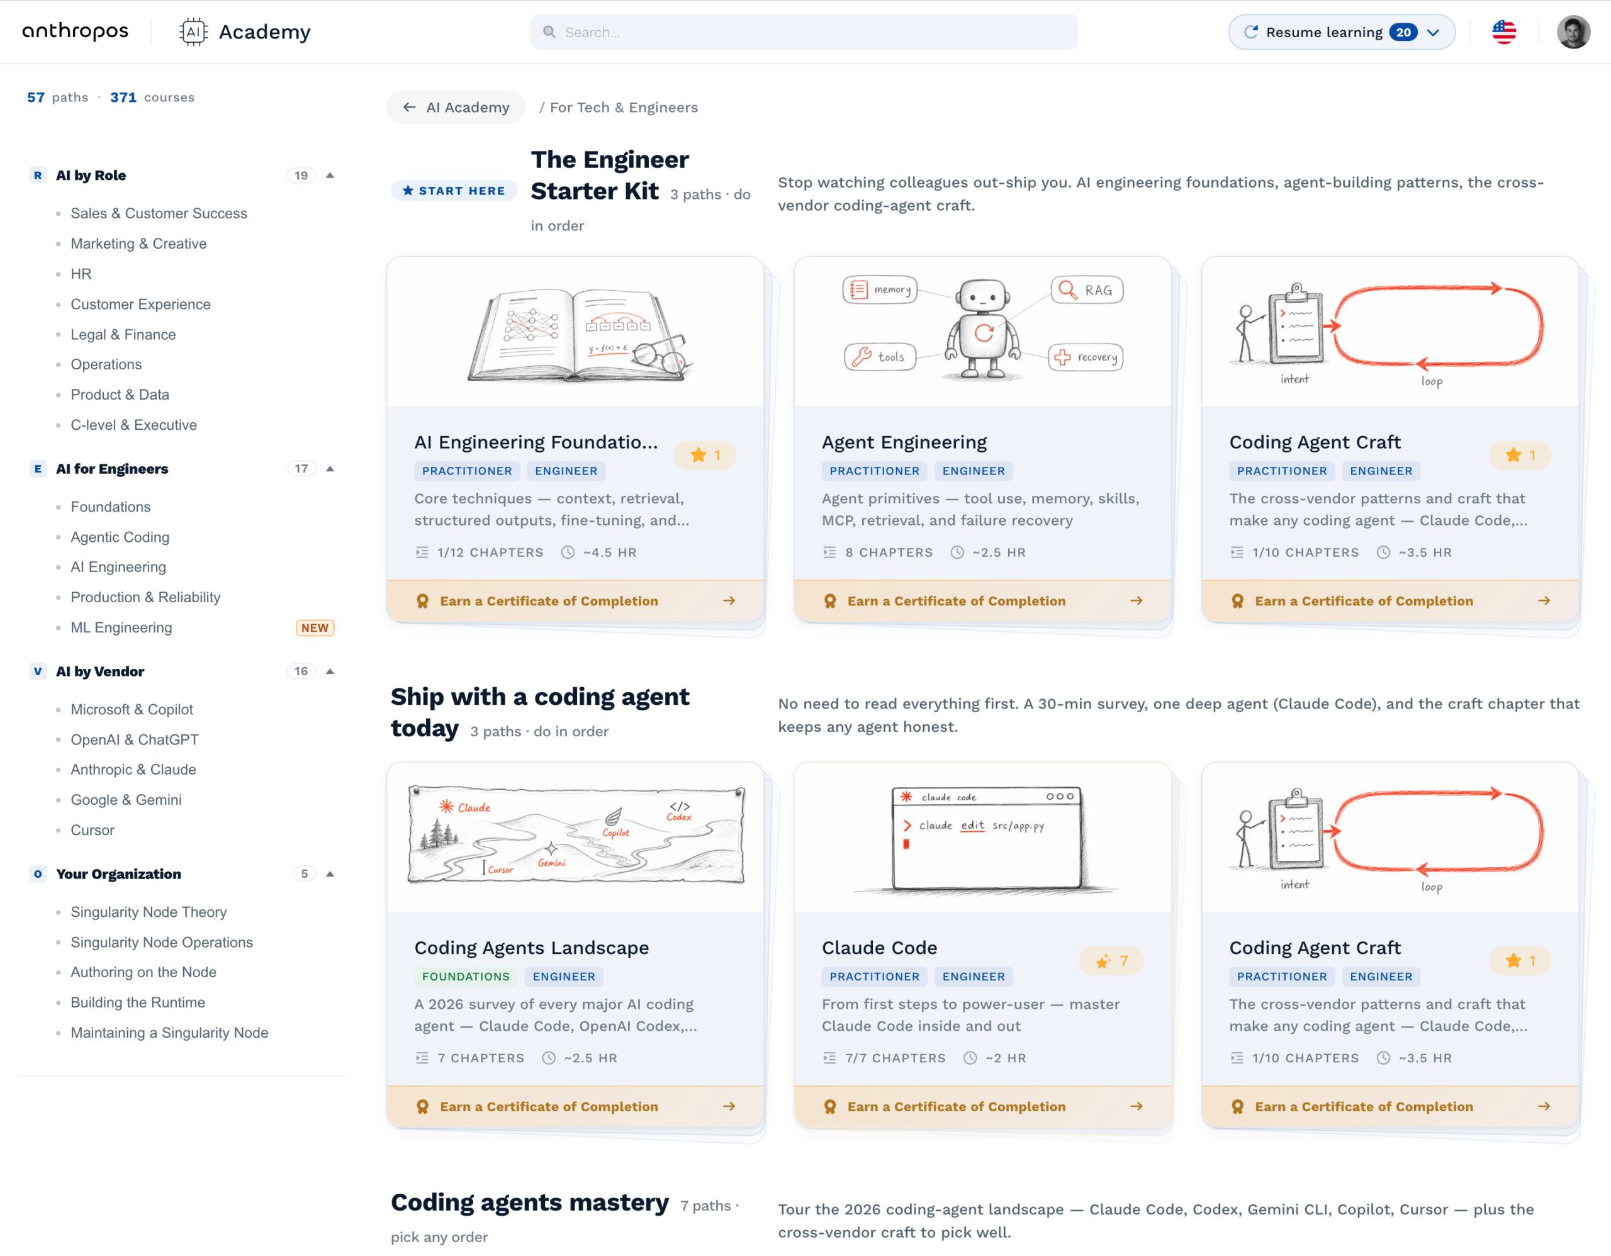Select Legal & Finance role
Image resolution: width=1611 pixels, height=1256 pixels.
point(123,335)
